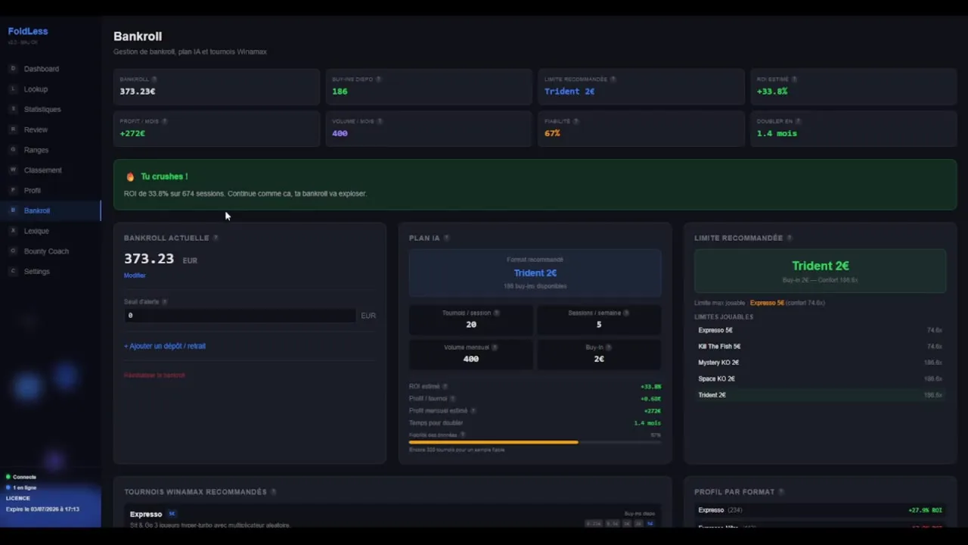
Task: Open help icon beside ROI ESTIMÉ card
Action: pyautogui.click(x=794, y=79)
